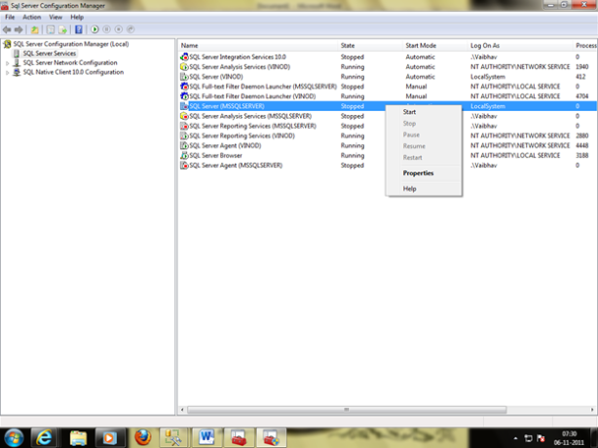
Task: Click the Action Center flag tray icon
Action: pyautogui.click(x=541, y=438)
